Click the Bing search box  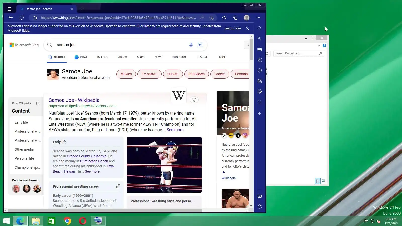[x=125, y=45]
